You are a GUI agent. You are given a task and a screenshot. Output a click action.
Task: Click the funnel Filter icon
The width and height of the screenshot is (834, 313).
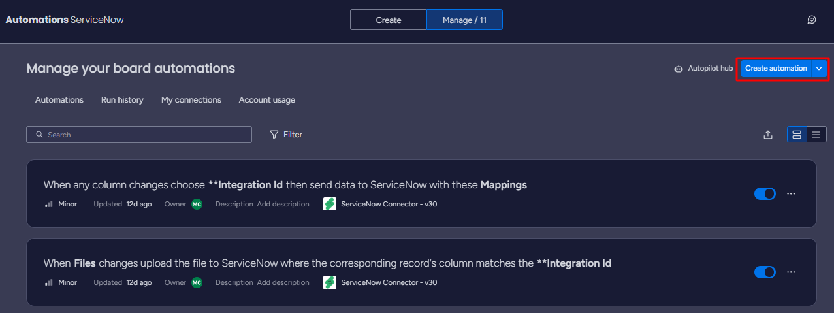274,135
